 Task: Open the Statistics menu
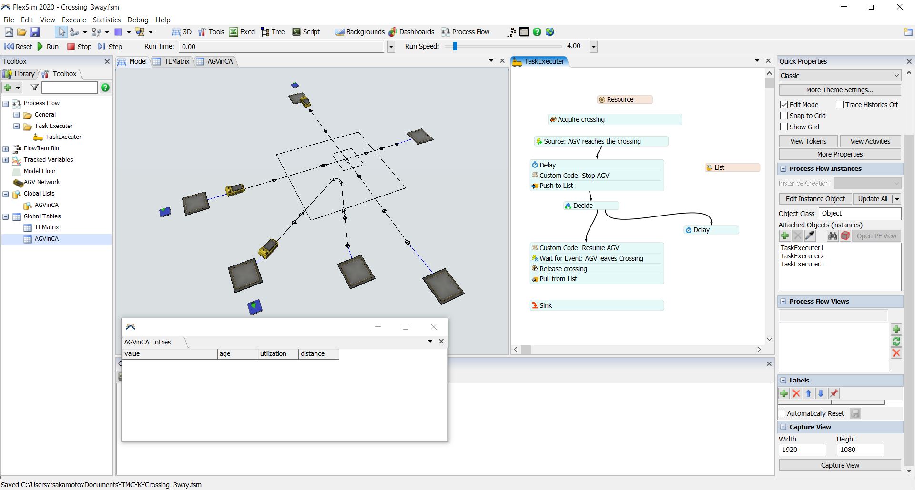click(106, 20)
